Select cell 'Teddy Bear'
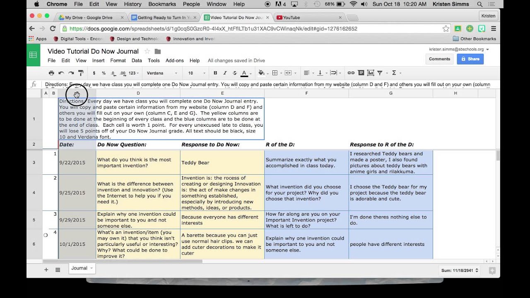530x298 pixels. tap(222, 163)
